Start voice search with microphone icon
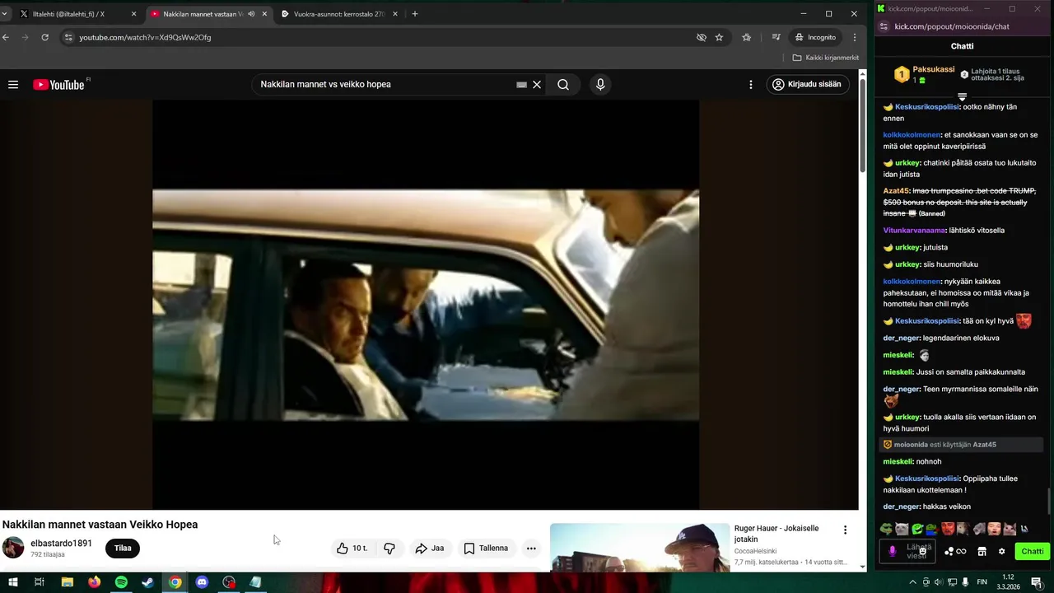Screen dimensions: 1054x593 (x=600, y=84)
